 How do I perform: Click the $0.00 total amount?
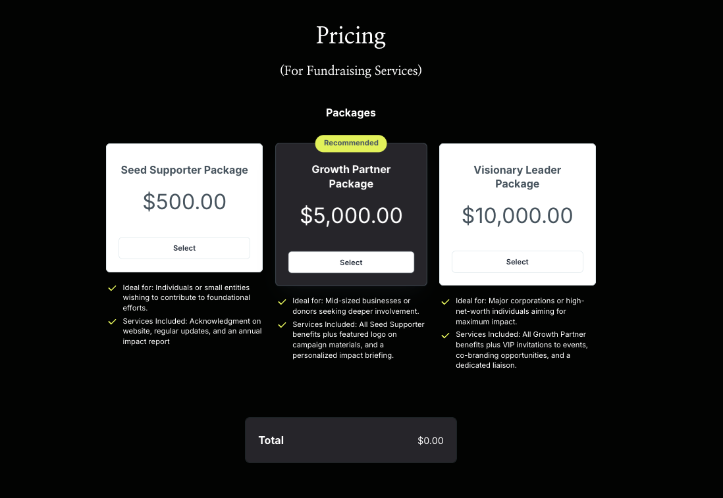[x=431, y=441]
